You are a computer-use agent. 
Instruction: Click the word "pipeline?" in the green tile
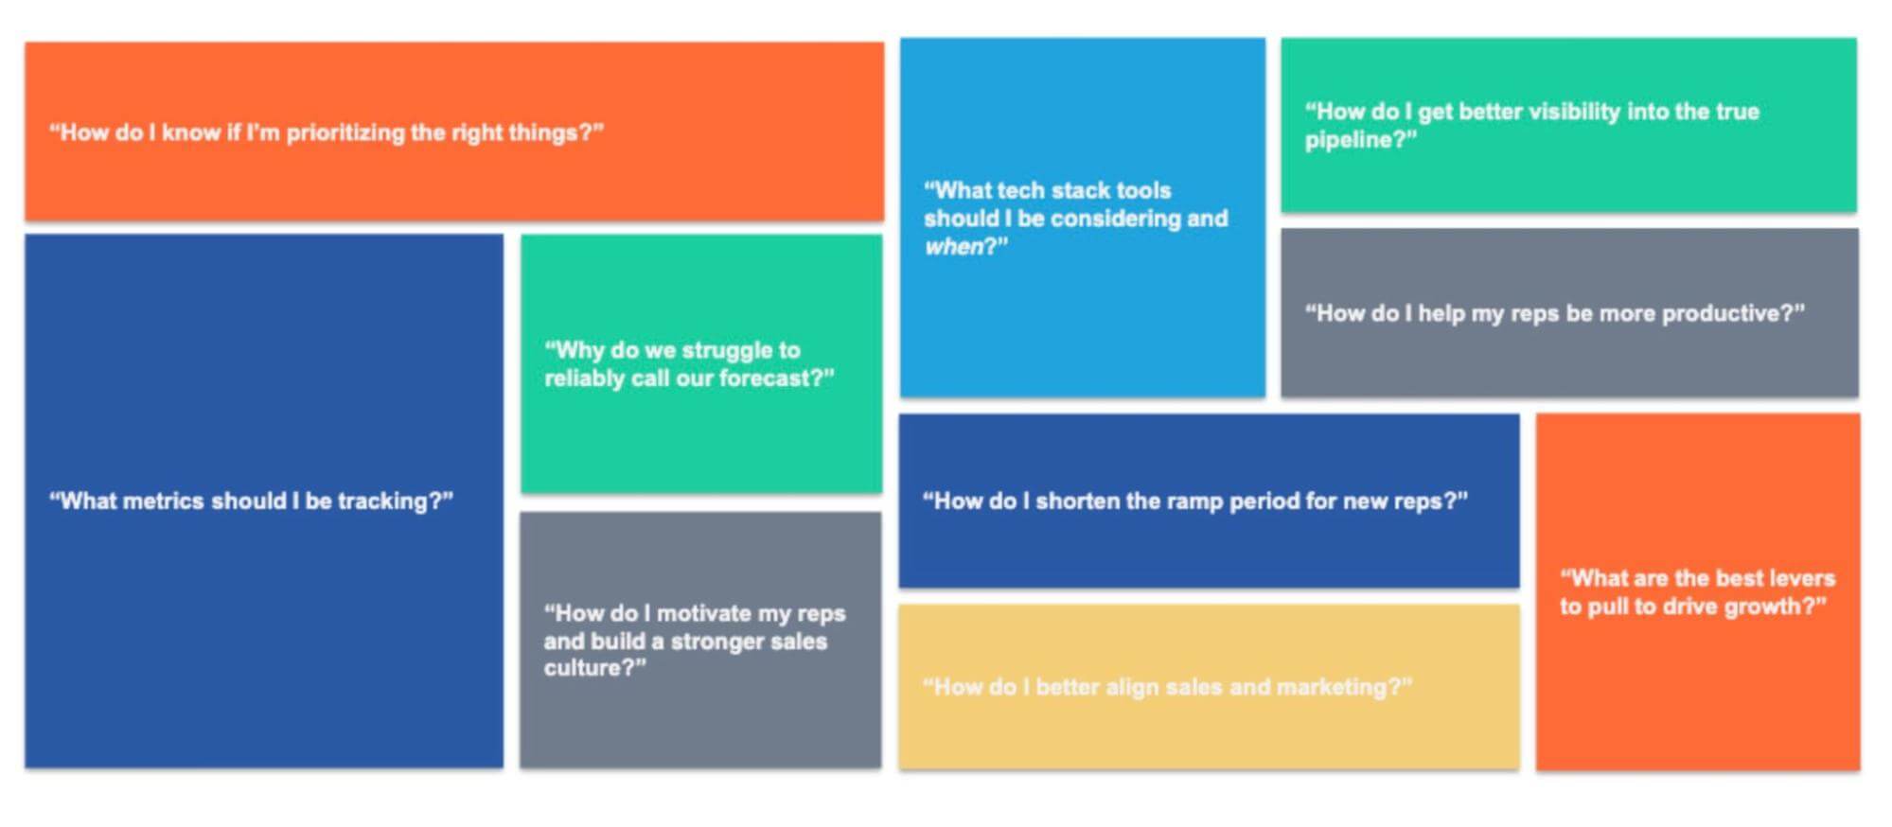[x=1360, y=140]
